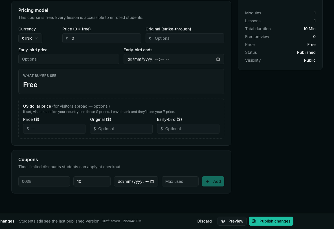Viewport: 334px width, 229px height.
Task: Click the 'Free preview' summary label
Action: (257, 37)
